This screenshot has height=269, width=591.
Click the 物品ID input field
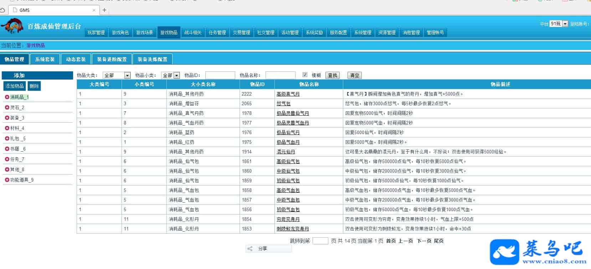[x=220, y=75]
